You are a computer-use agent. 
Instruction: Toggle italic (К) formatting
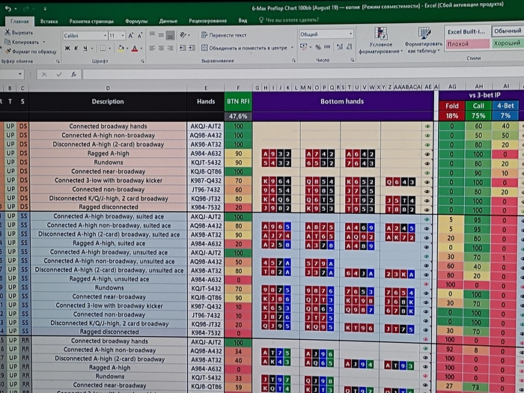tap(76, 49)
